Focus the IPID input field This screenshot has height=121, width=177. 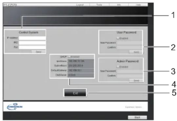(32, 43)
